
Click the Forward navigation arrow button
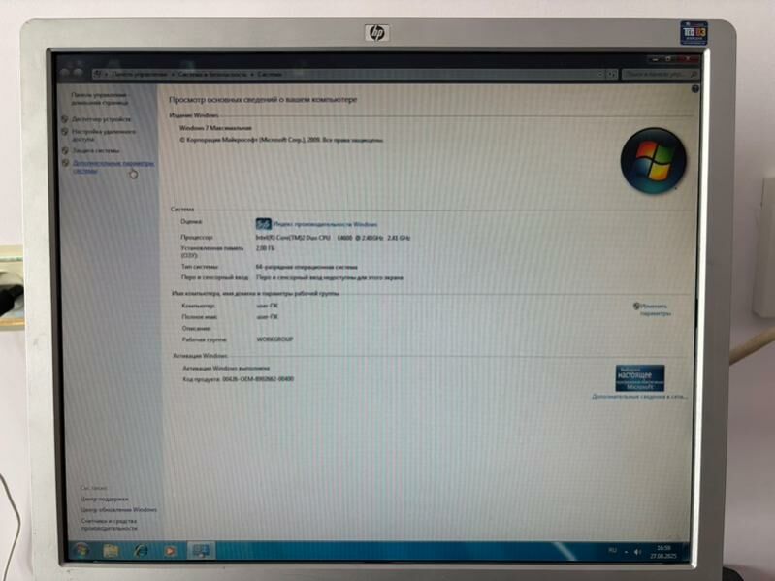pyautogui.click(x=79, y=74)
